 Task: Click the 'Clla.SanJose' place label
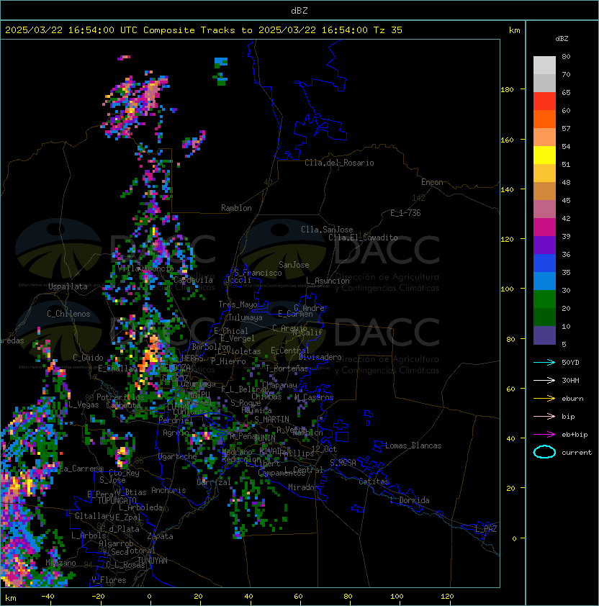click(x=327, y=230)
